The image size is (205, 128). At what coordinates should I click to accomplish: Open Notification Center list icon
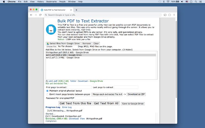tap(201, 2)
